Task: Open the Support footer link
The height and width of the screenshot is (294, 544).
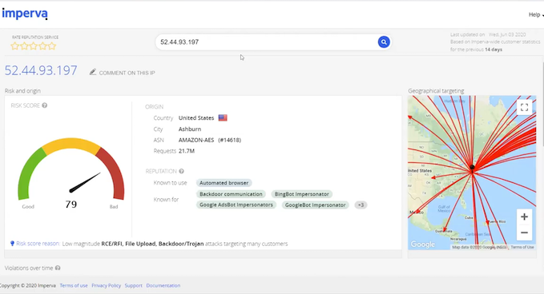Action: pyautogui.click(x=134, y=286)
